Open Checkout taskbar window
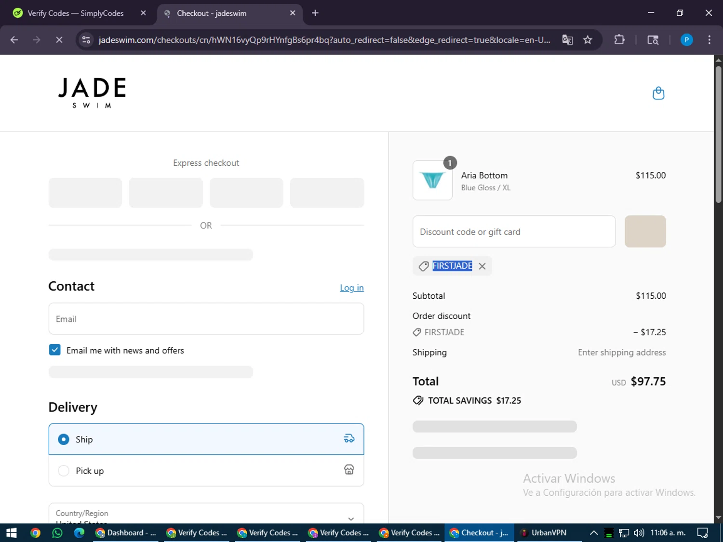The image size is (723, 542). click(x=479, y=533)
